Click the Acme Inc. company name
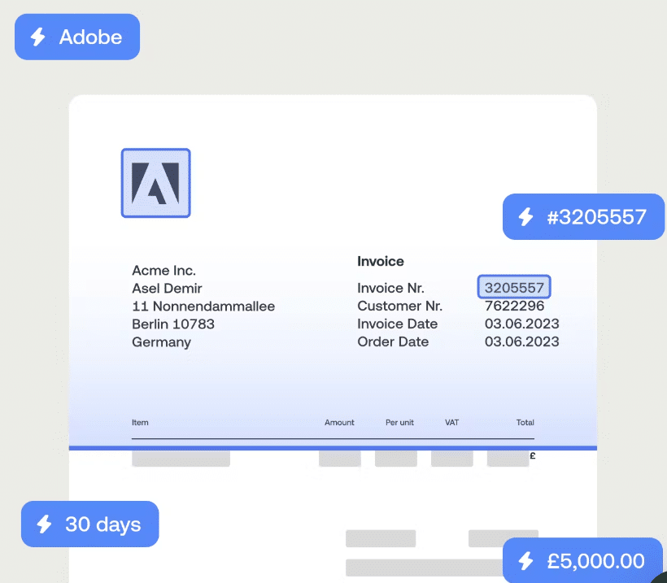The image size is (667, 583). 163,270
